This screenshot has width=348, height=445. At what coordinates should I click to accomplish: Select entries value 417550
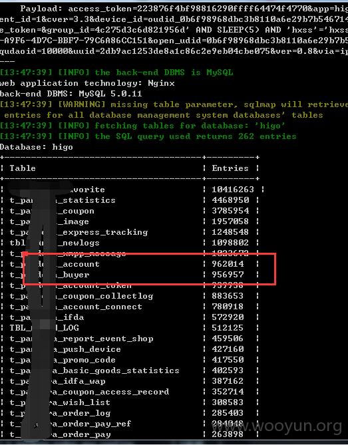(x=228, y=360)
